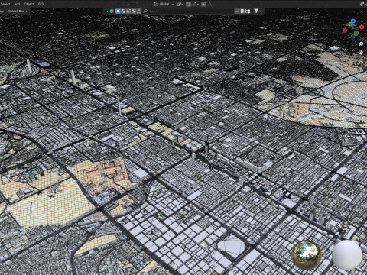The height and width of the screenshot is (275, 367).
Task: Click the bookmark icon in the header
Action: [242, 11]
